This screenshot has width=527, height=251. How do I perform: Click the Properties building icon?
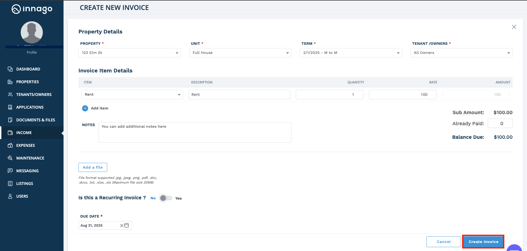coord(10,82)
